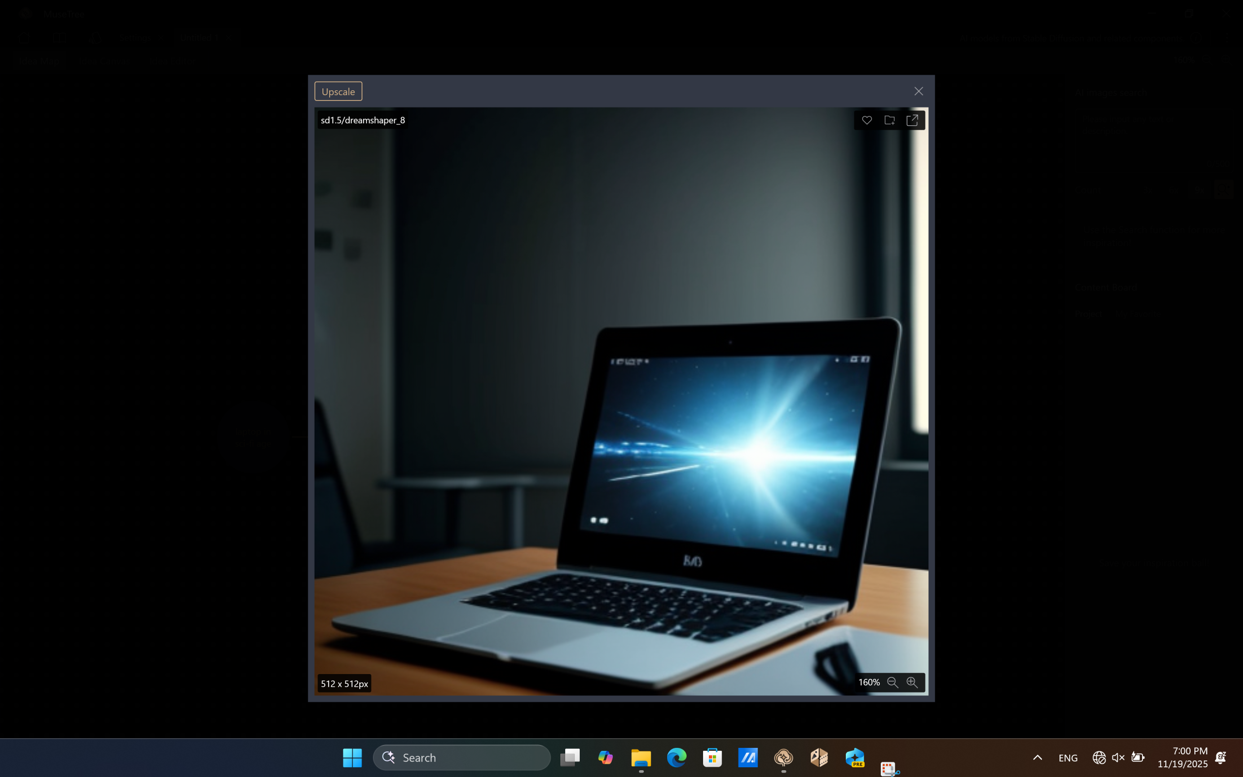Open Task View from taskbar
The width and height of the screenshot is (1243, 777).
(x=570, y=758)
